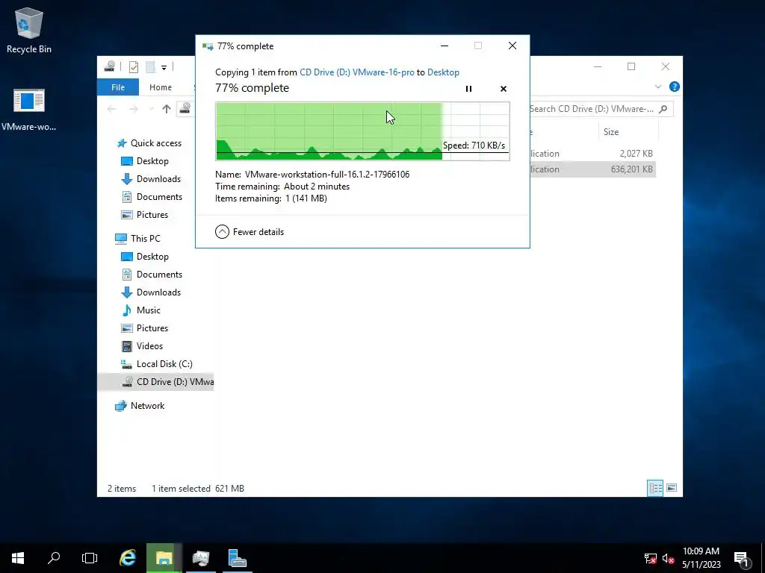
Task: Switch to large thumbnails view icon
Action: point(672,488)
